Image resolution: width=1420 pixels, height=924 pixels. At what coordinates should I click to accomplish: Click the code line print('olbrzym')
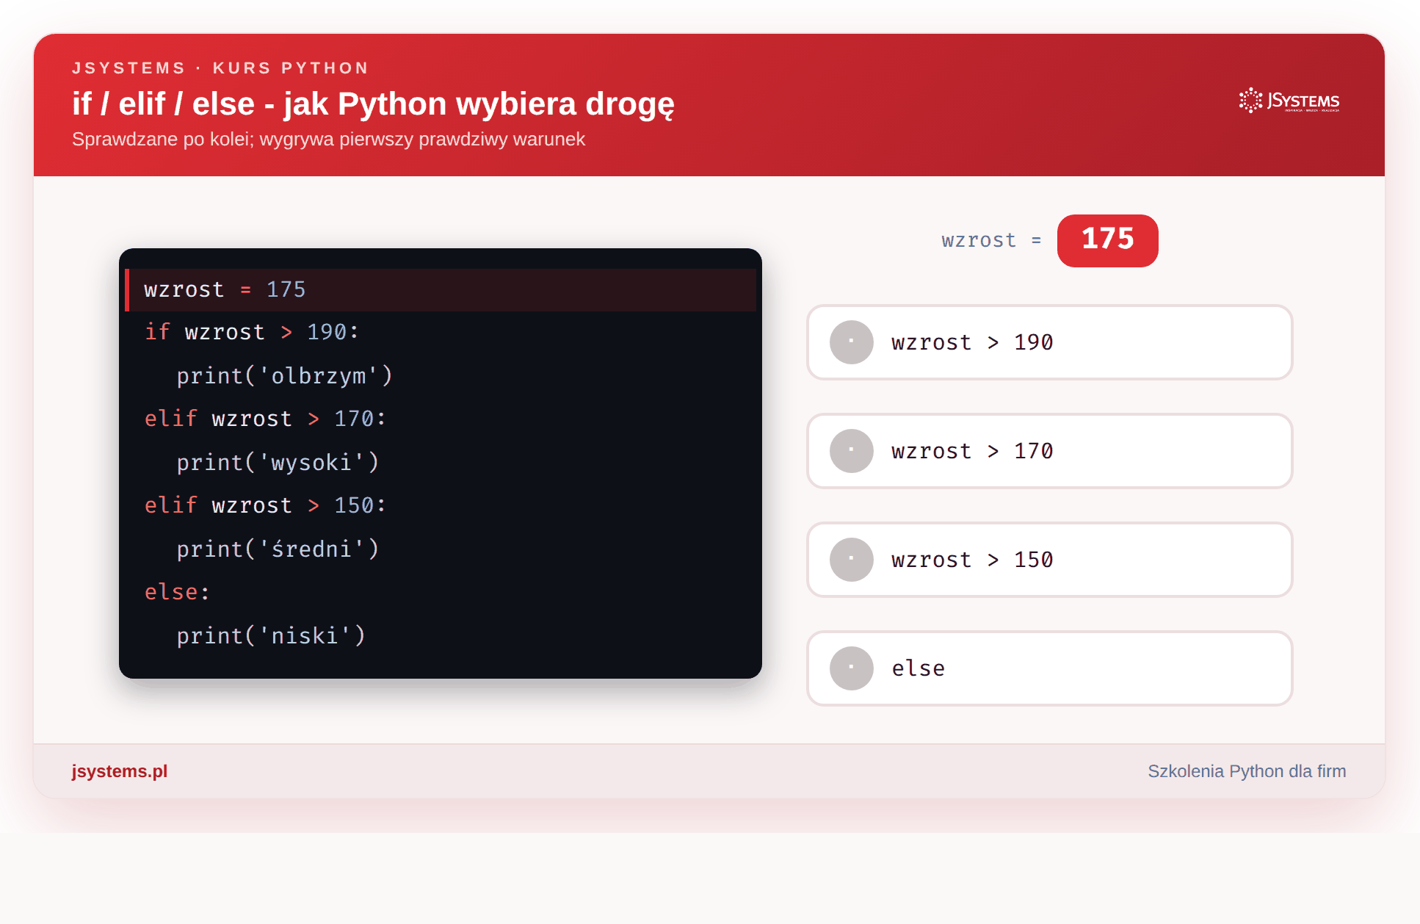point(285,376)
